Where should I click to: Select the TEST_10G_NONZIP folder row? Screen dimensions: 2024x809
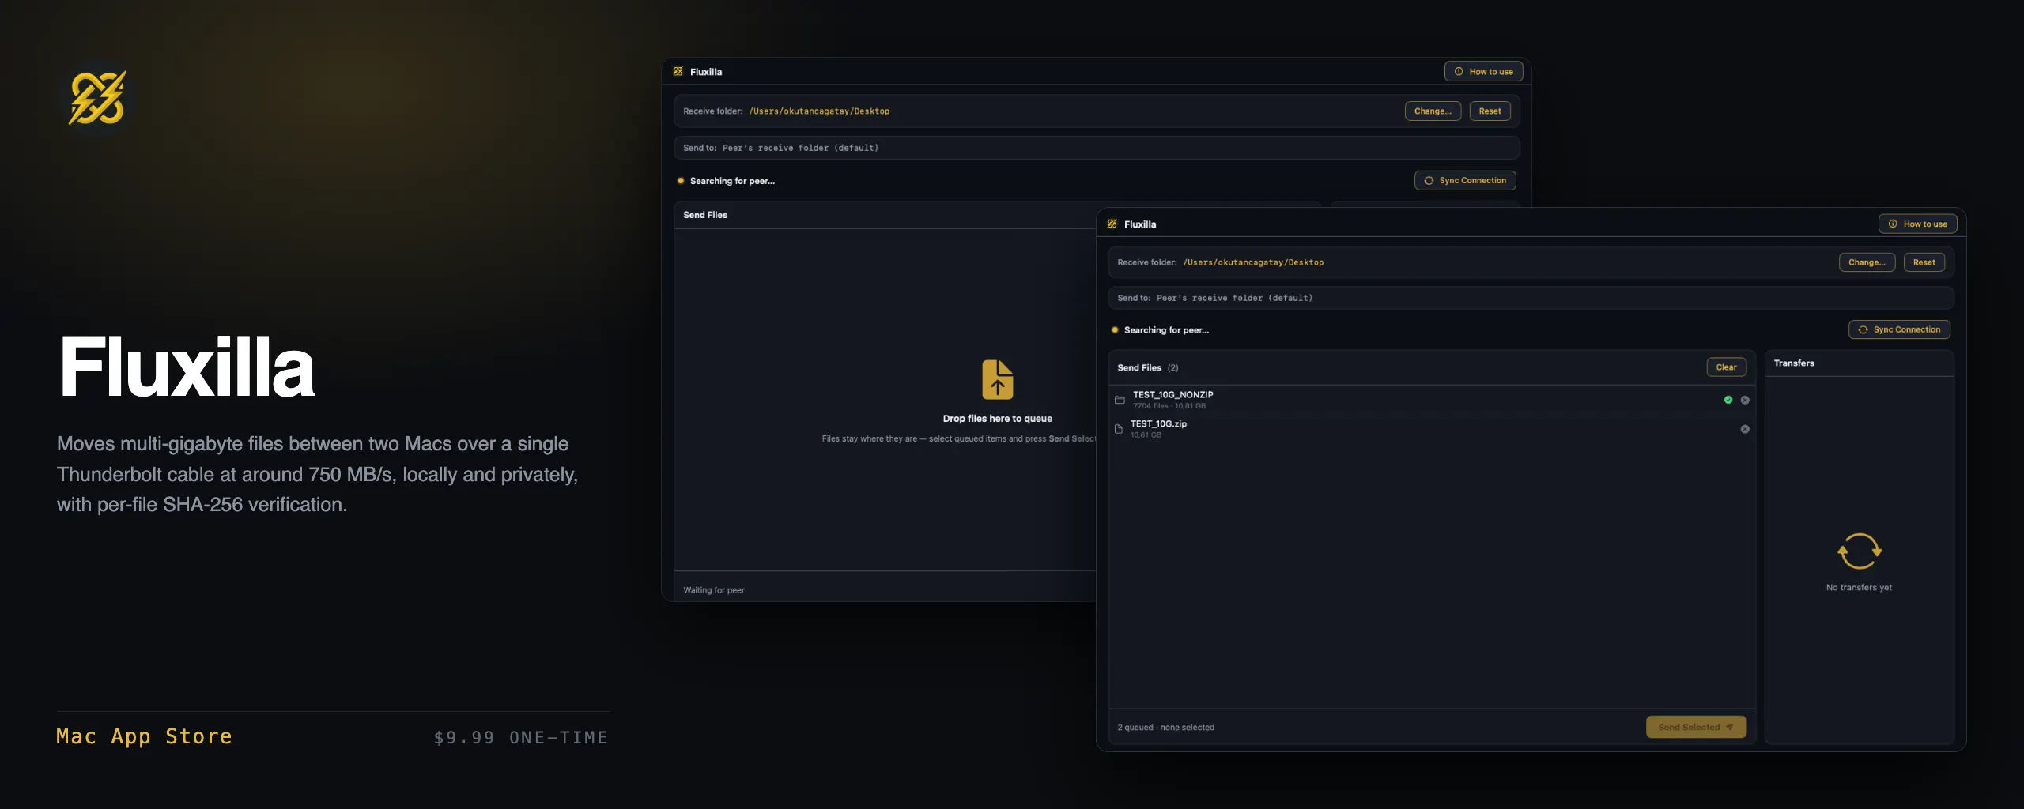point(1432,400)
